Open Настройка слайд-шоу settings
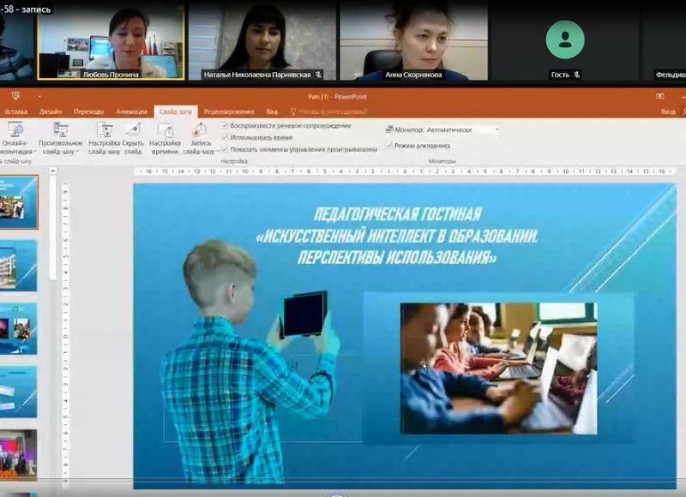 pos(104,130)
